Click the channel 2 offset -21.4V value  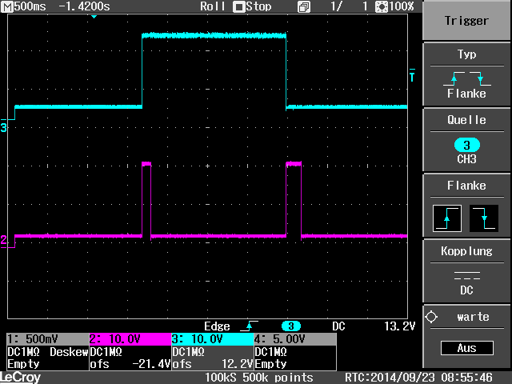[151, 364]
